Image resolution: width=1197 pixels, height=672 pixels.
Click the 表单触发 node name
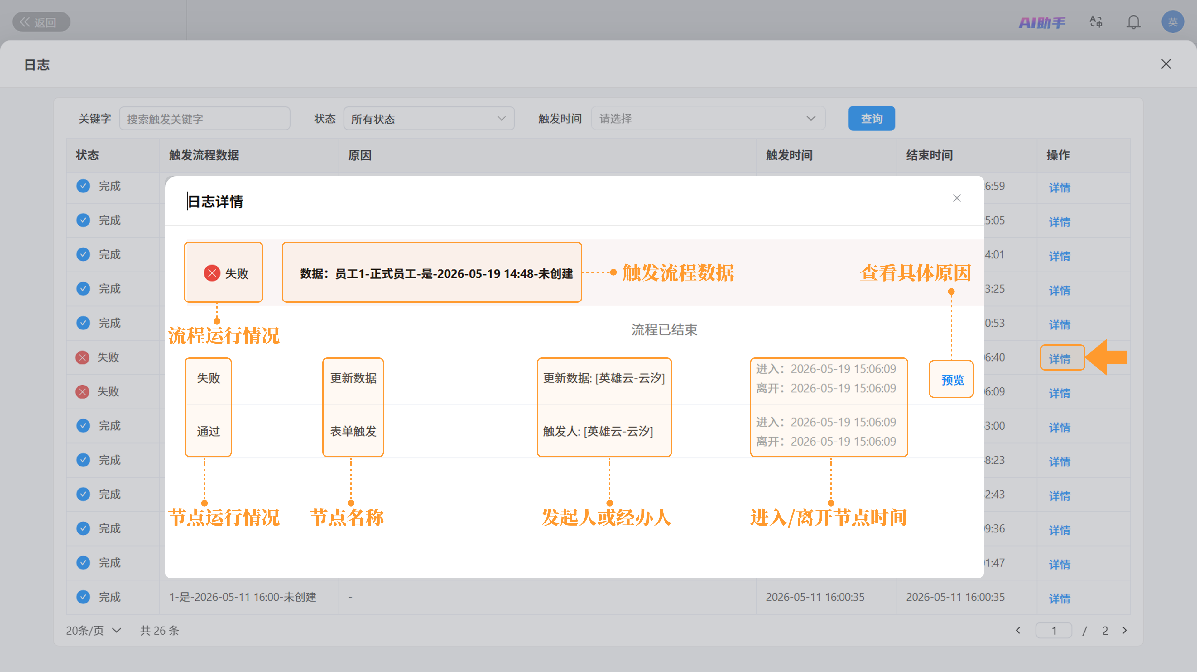(353, 432)
